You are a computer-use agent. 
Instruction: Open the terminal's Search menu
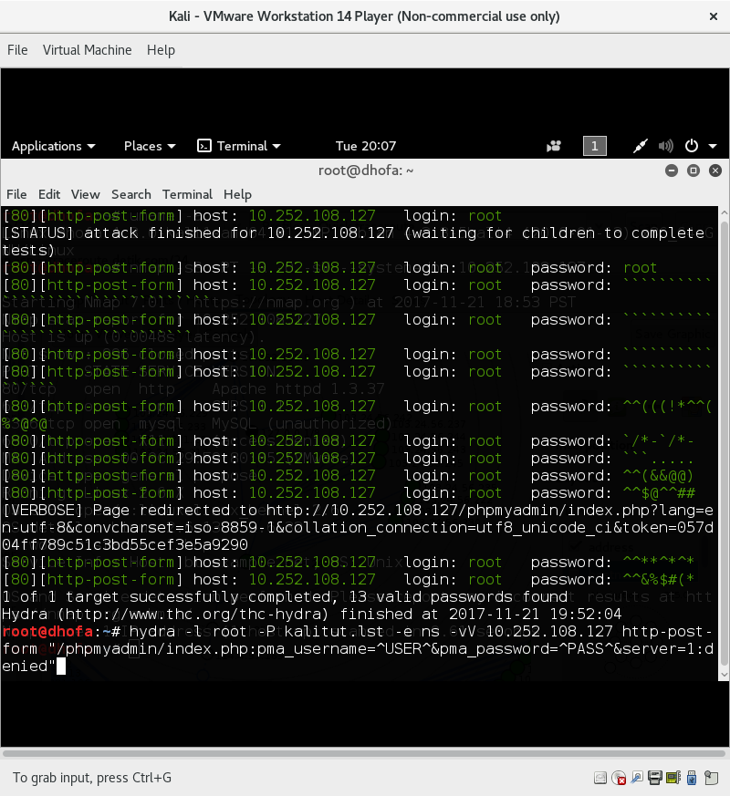(131, 194)
